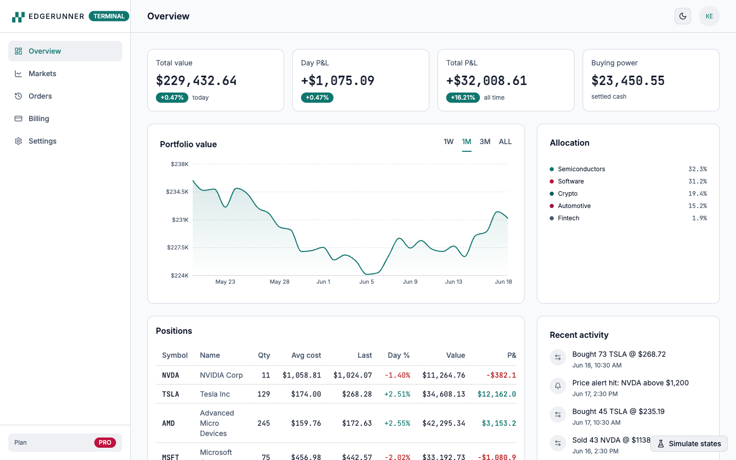
Task: Click the Buying power $23,450.55 amount
Action: coord(628,81)
